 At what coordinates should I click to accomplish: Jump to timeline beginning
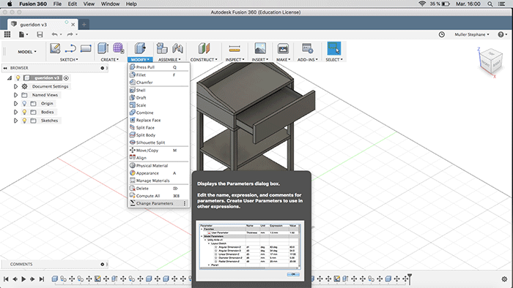click(x=6, y=279)
